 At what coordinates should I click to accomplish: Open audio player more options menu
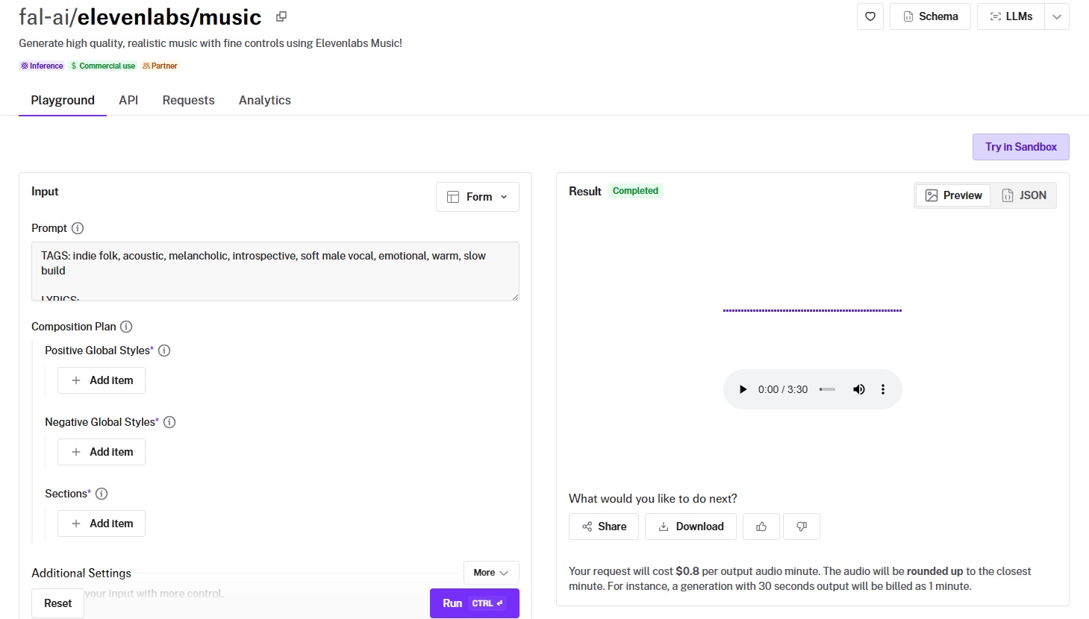coord(883,389)
